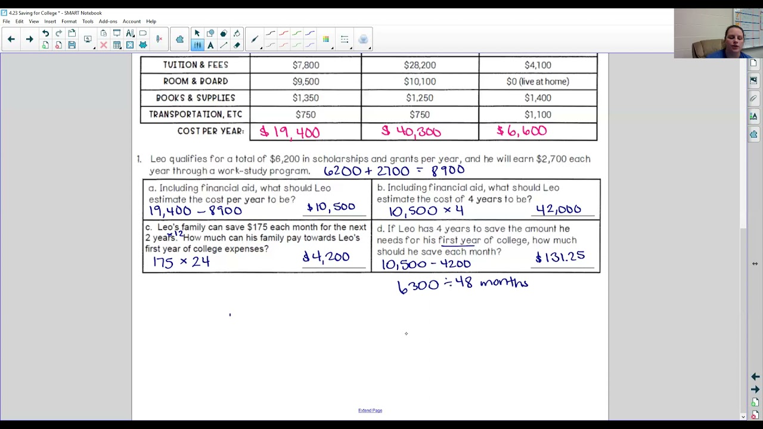Open a file with the toolbar folder icon

pyautogui.click(x=72, y=33)
